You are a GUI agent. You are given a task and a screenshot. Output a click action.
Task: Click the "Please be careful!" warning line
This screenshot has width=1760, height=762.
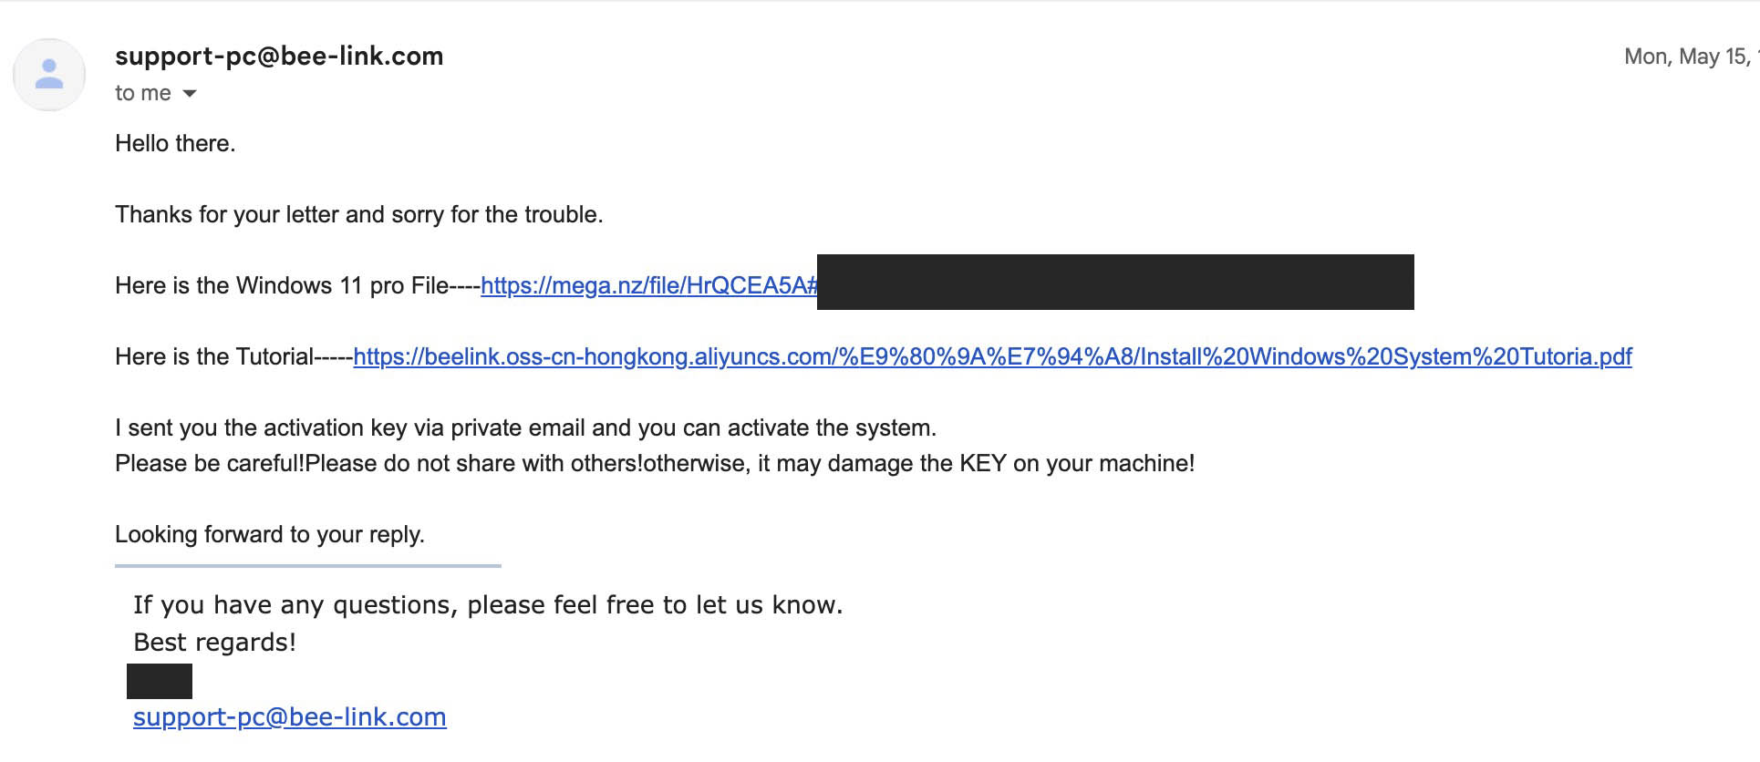click(x=654, y=463)
